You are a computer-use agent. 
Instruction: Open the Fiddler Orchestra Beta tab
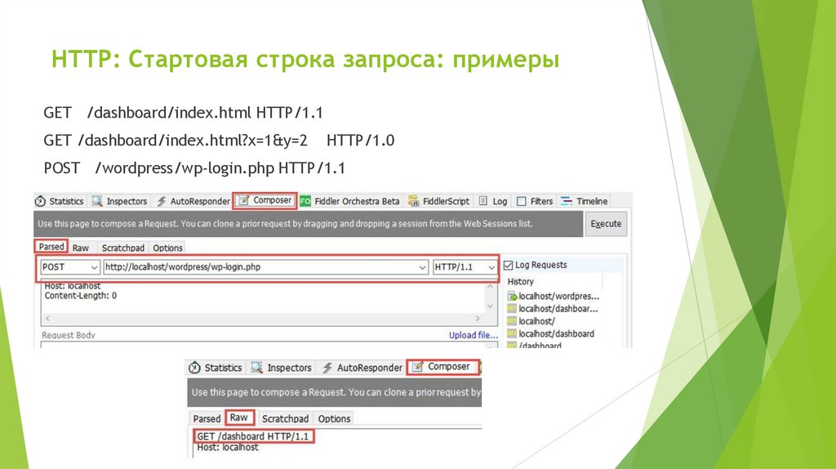click(x=349, y=201)
